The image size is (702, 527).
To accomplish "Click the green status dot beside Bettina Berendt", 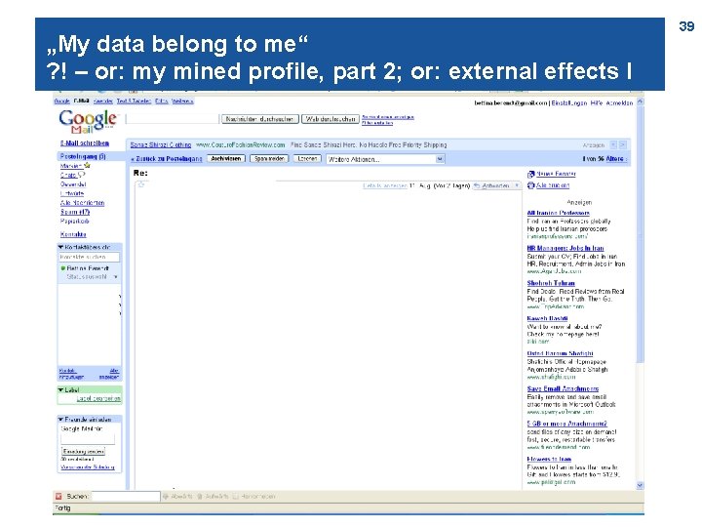I will 63,268.
